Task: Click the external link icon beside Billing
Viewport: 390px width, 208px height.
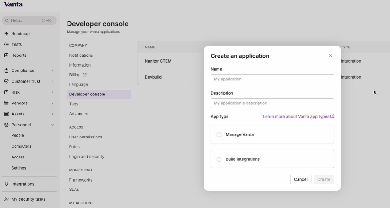Action: click(85, 75)
